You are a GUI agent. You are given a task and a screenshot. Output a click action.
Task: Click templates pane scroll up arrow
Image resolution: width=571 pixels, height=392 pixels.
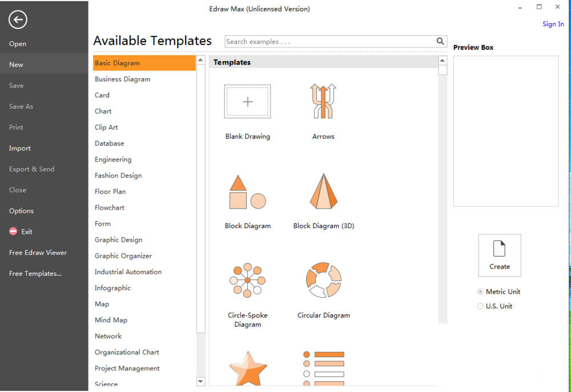click(x=443, y=61)
